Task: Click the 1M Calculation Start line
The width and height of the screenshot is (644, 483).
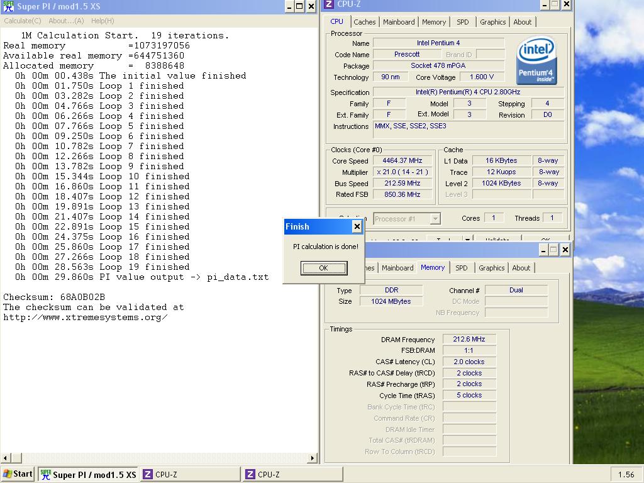Action: pyautogui.click(x=125, y=35)
